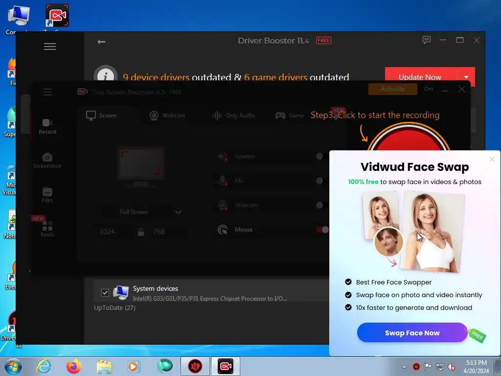
Task: Launch Internet Explorer from taskbar
Action: click(x=44, y=366)
